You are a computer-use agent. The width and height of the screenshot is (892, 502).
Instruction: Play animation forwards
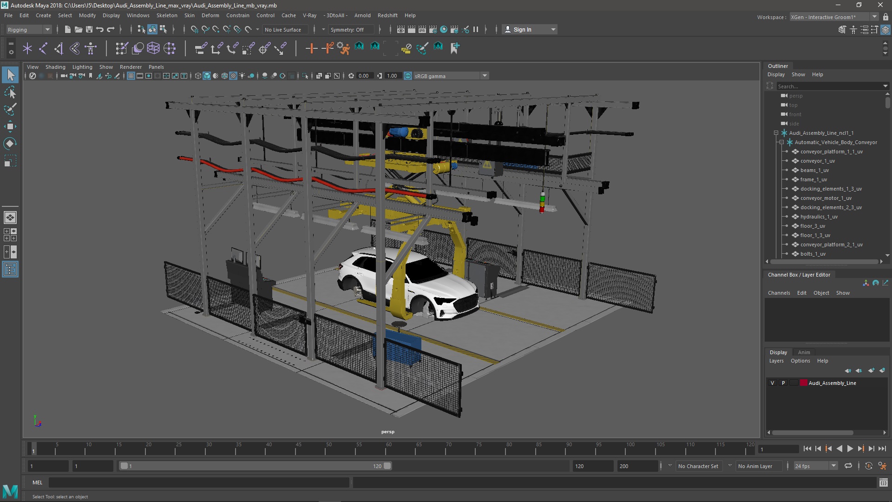tap(850, 449)
